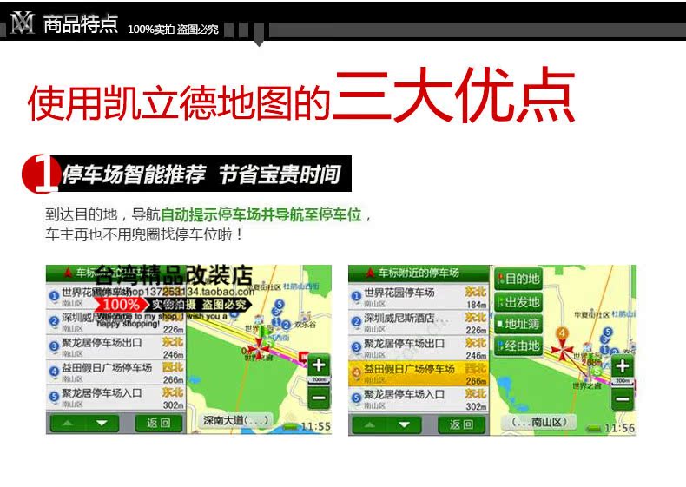The height and width of the screenshot is (487, 686).
Task: Zoom out with minus on 11:55 map
Action: coord(319,398)
